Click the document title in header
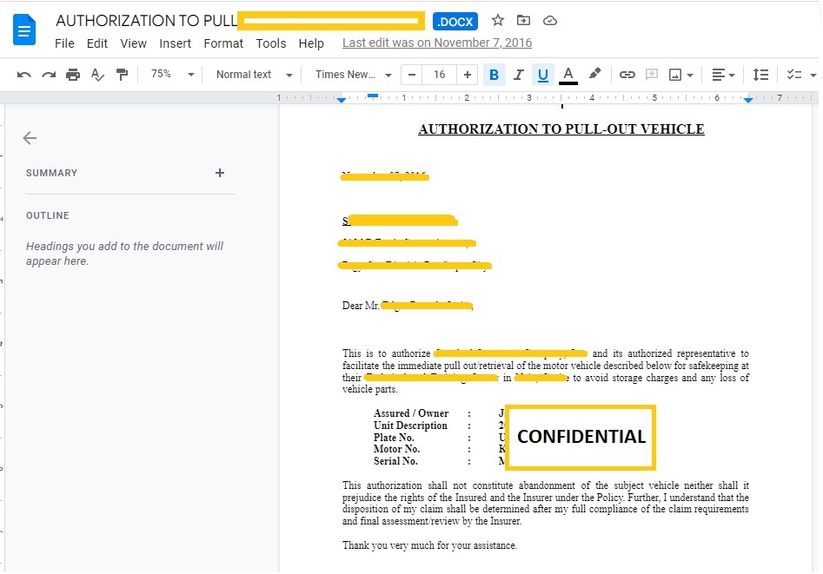 (x=147, y=21)
